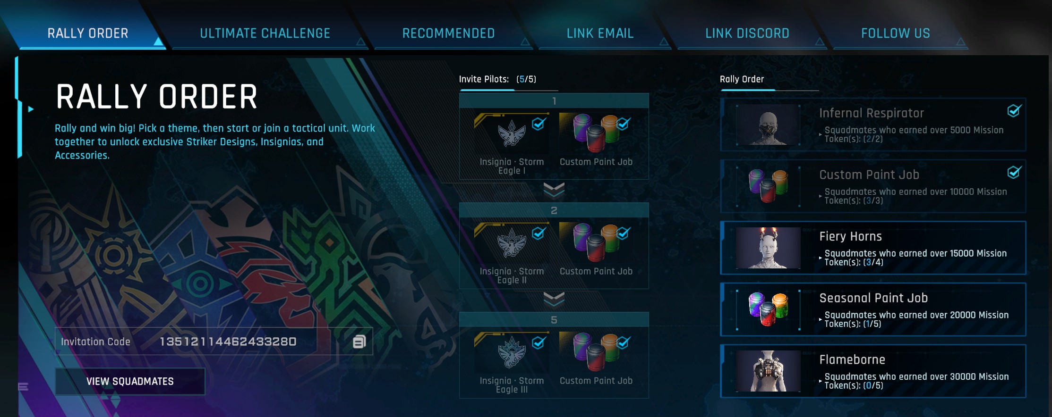Click the Flameborne reward image
The image size is (1052, 417).
point(768,371)
